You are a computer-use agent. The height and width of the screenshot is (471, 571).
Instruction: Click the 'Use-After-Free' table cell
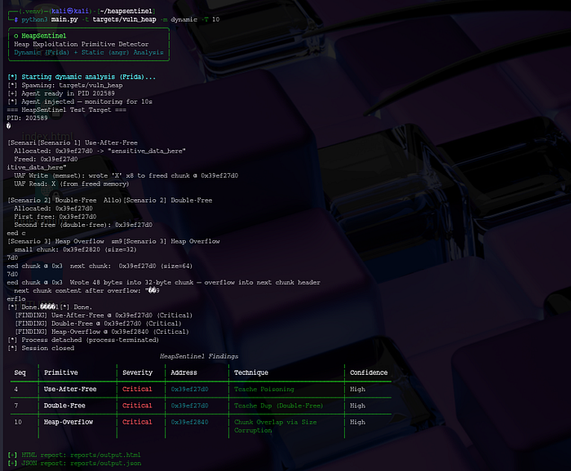[x=70, y=389]
